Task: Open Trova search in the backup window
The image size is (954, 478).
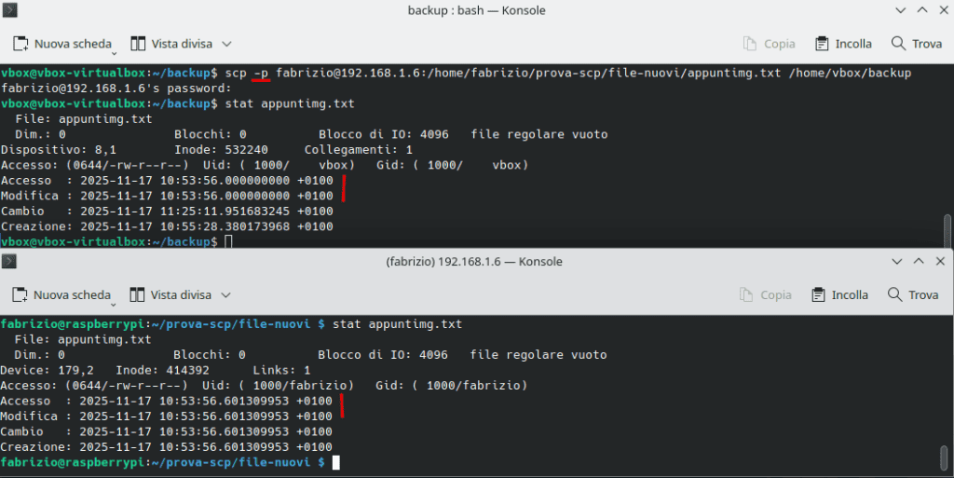Action: tap(916, 44)
